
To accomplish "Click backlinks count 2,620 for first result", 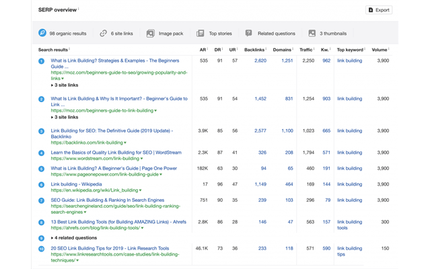I will click(260, 61).
